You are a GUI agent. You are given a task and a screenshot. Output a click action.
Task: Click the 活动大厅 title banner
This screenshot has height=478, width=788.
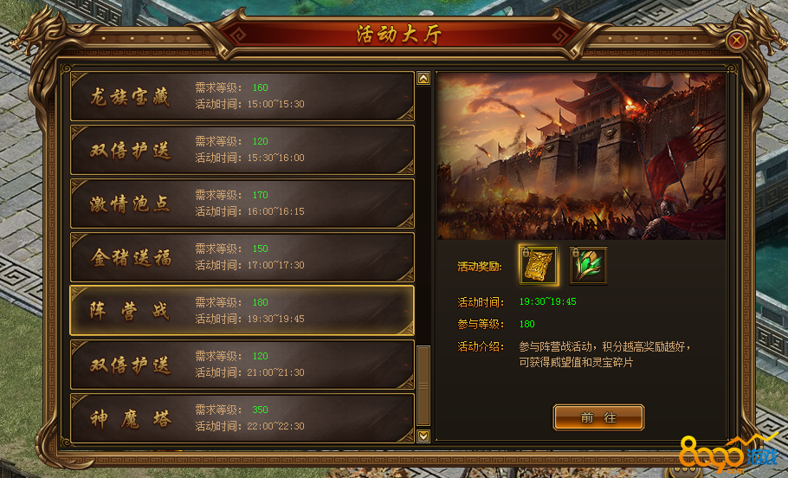399,34
